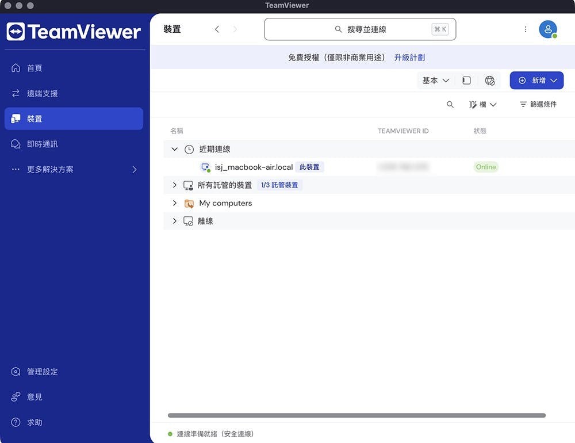575x443 pixels.
Task: Toggle the side panel layout icon
Action: tap(466, 81)
